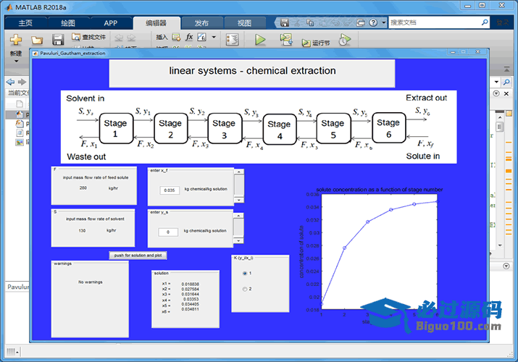Switch to the APP tab
518x362 pixels.
click(x=110, y=23)
